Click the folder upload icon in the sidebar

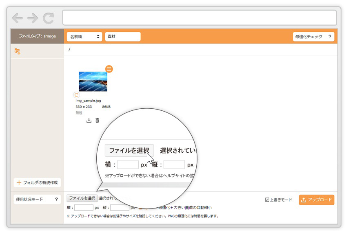tap(17, 51)
